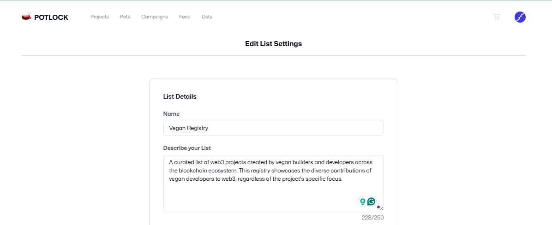The height and width of the screenshot is (225, 552).
Task: Click the purple dot in description box
Action: coord(378,207)
